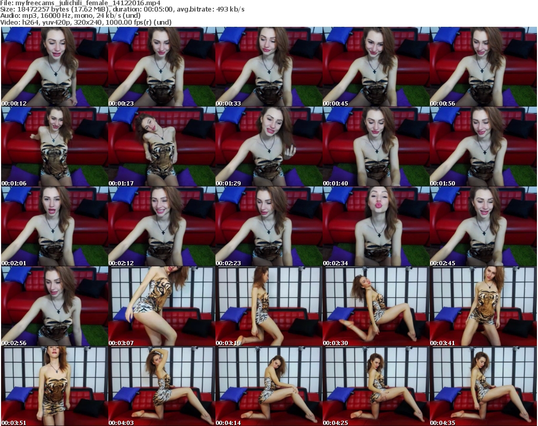Select the thumbnail marked 00:03:07
This screenshot has height=426, width=538.
tap(162, 306)
